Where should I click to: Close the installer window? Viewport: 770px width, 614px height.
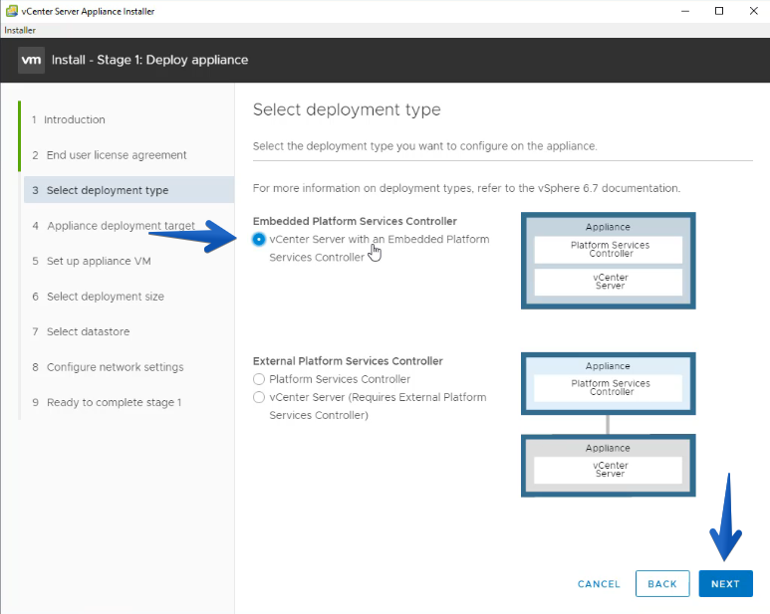754,11
